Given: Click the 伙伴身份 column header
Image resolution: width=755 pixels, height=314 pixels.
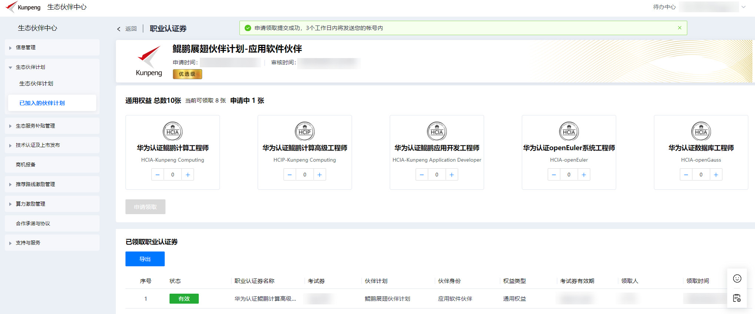Looking at the screenshot, I should click(x=449, y=281).
